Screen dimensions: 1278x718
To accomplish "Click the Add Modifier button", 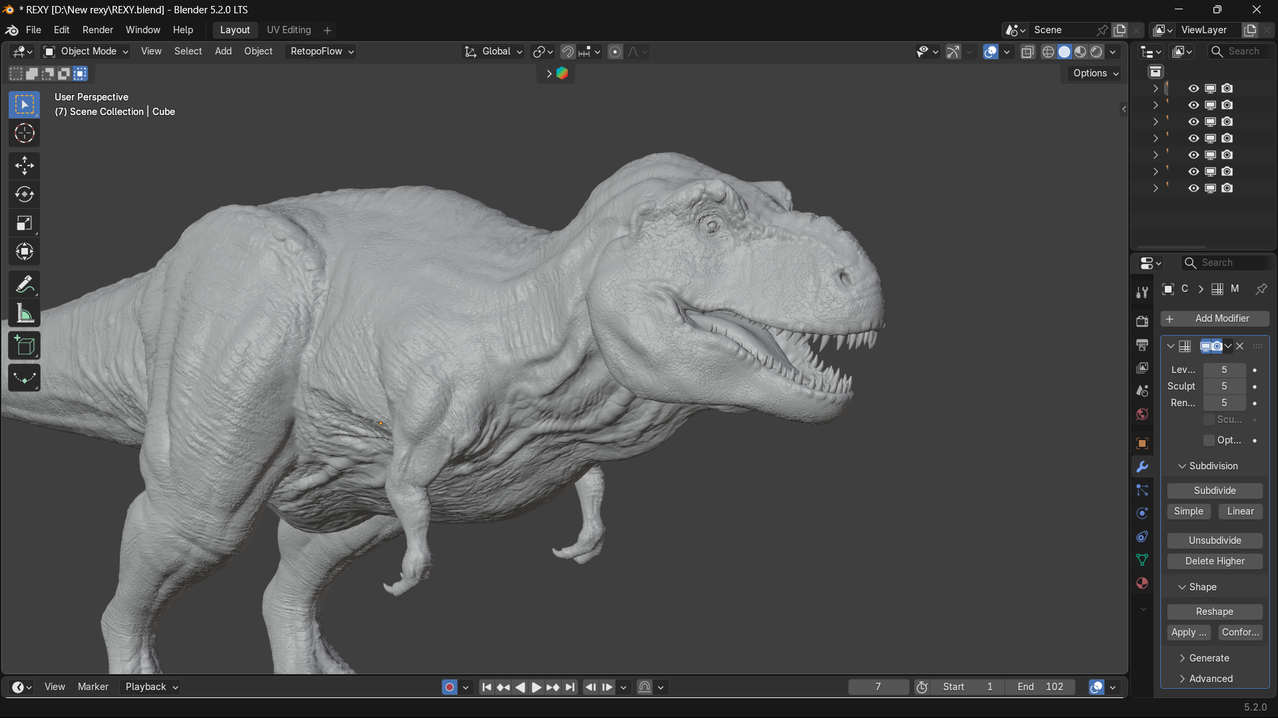I will [1215, 318].
